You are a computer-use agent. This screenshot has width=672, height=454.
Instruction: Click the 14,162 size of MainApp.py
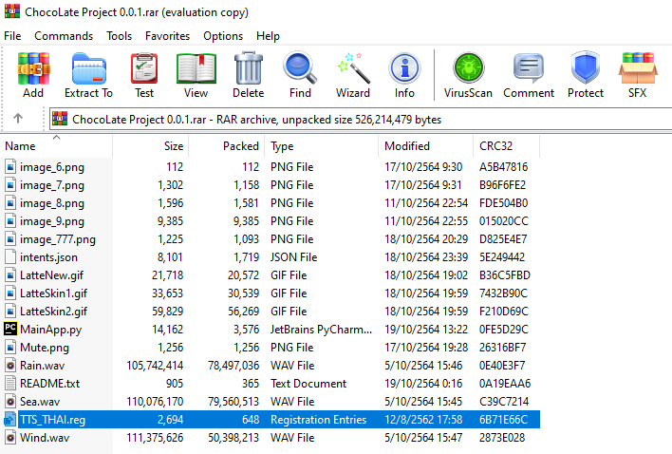point(168,330)
